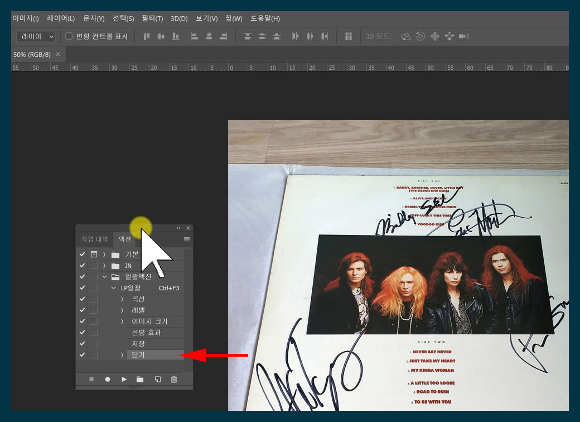This screenshot has width=580, height=422.
Task: Open the 3D(D) menu
Action: (179, 18)
